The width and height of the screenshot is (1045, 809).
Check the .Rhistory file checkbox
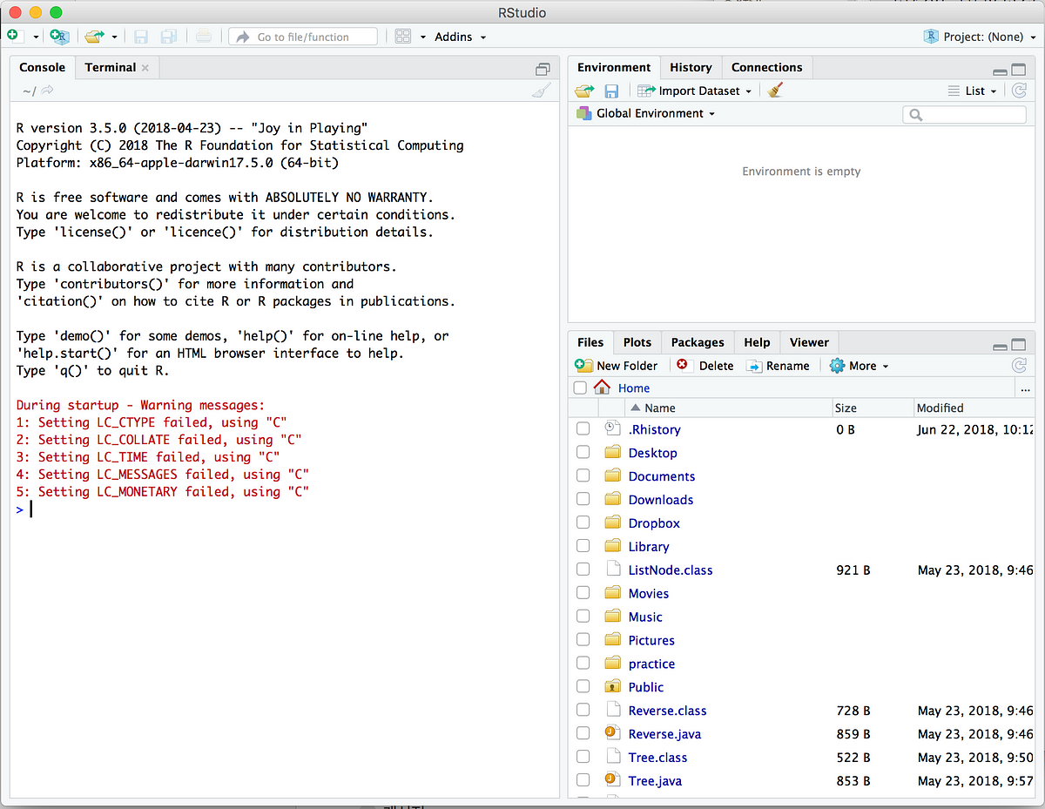[583, 428]
